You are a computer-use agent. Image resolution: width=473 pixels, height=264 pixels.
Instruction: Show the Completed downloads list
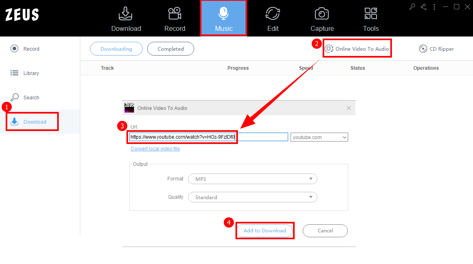coord(171,49)
